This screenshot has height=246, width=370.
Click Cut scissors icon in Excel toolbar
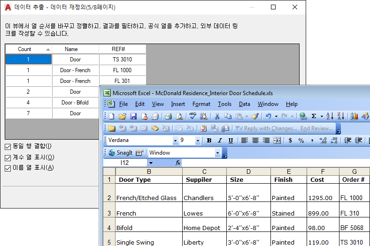point(217,116)
